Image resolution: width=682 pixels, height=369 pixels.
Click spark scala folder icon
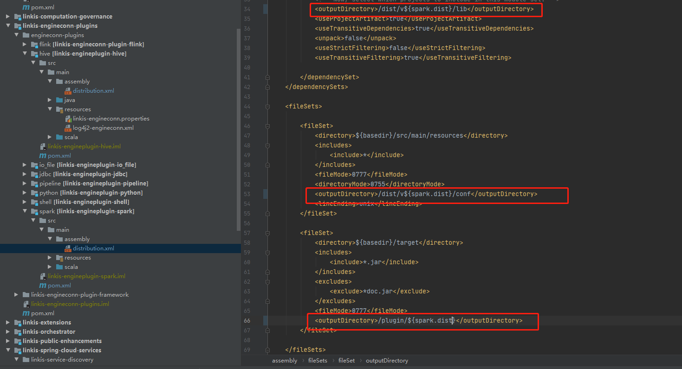59,267
